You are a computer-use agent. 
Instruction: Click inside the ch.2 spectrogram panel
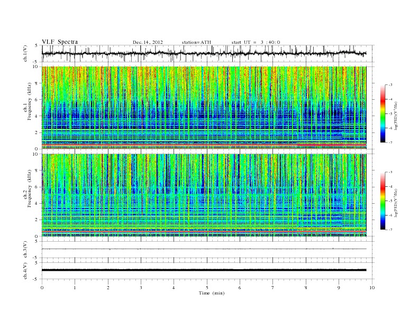pyautogui.click(x=204, y=195)
